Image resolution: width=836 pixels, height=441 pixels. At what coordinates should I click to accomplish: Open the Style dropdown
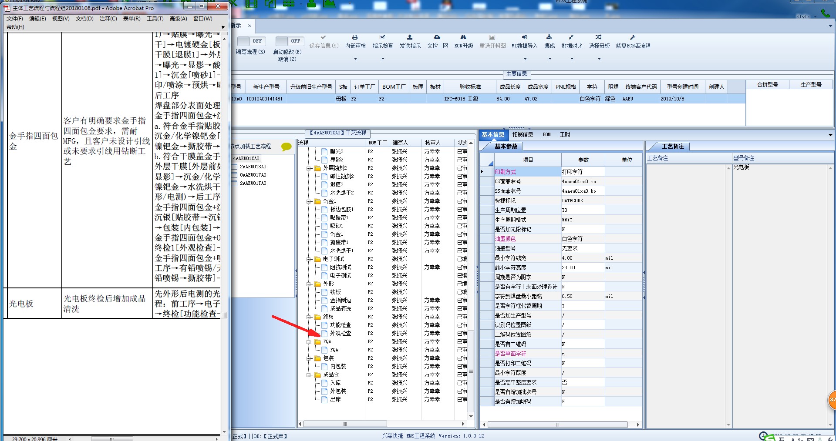(806, 17)
